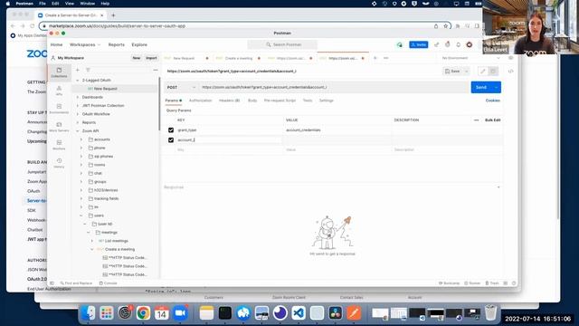Uncheck the grant_type param checkbox

(x=171, y=130)
